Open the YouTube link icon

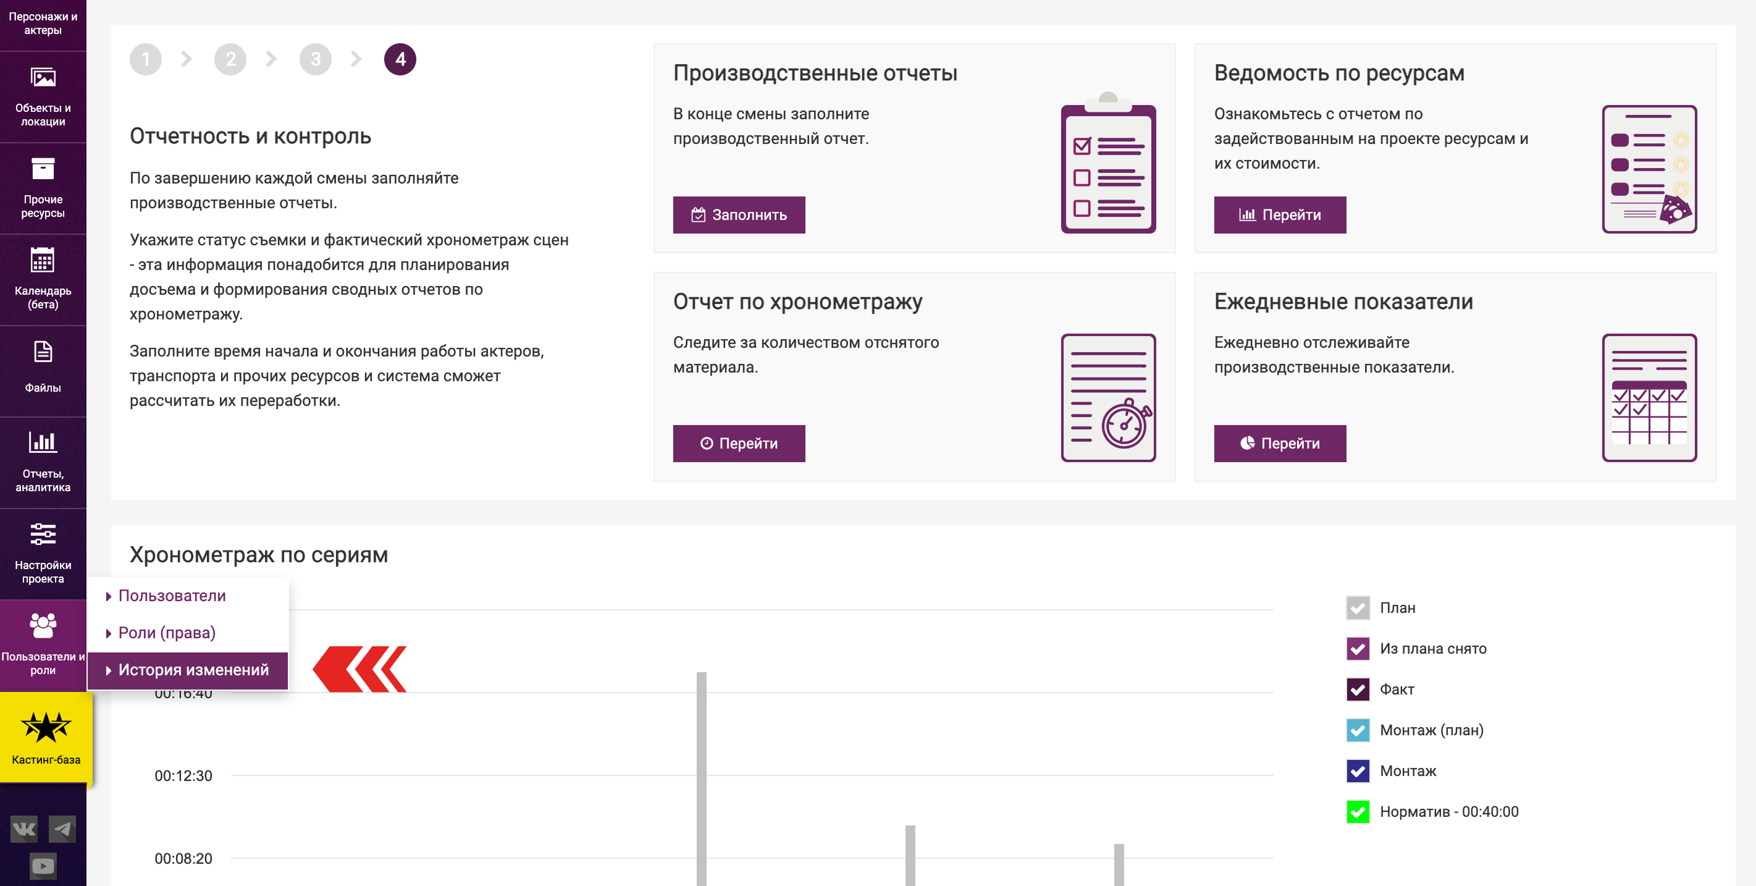click(x=43, y=866)
